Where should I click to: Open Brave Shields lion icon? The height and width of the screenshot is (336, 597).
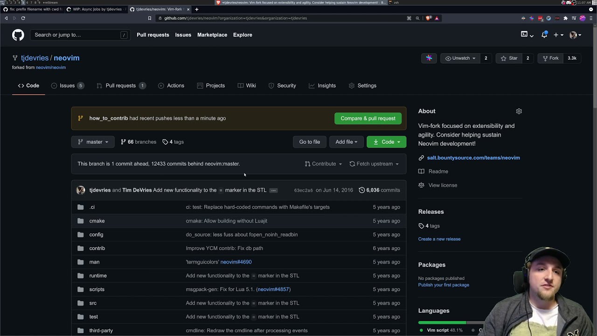coord(428,18)
